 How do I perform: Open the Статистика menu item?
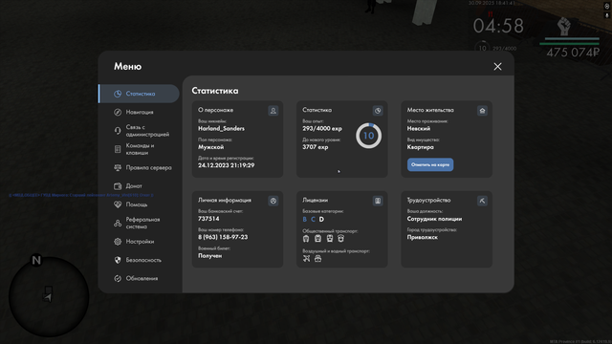point(139,94)
